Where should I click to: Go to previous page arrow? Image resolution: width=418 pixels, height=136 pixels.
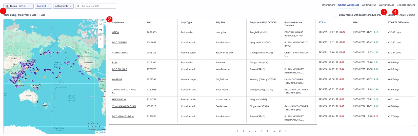coord(237,131)
